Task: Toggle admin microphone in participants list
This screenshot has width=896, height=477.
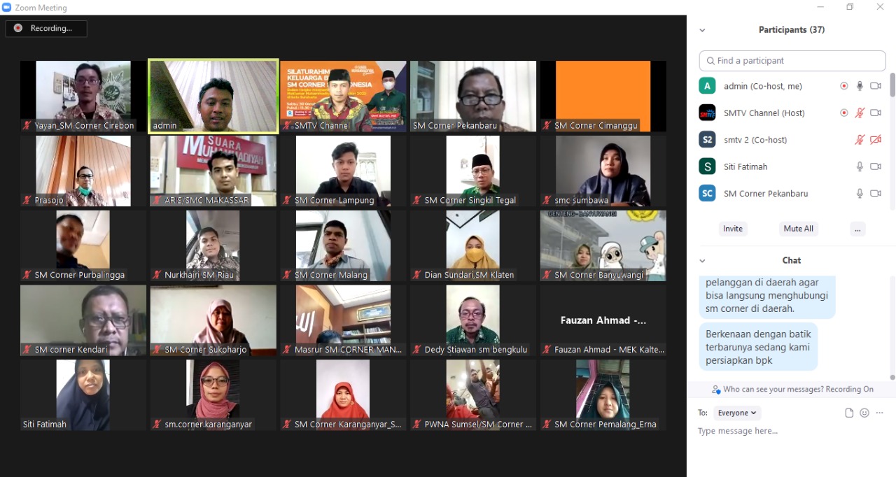Action: click(860, 86)
